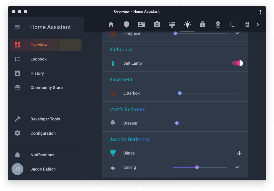Click the JB user avatar
This screenshot has width=274, height=191.
17,169
